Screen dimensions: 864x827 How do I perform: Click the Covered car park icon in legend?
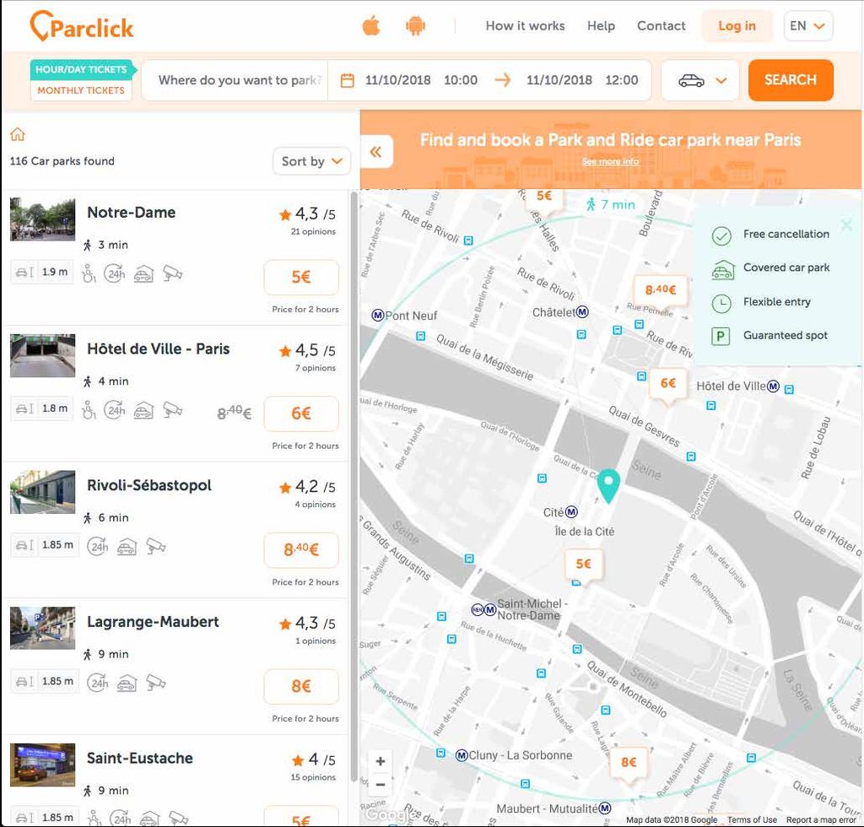pos(722,269)
